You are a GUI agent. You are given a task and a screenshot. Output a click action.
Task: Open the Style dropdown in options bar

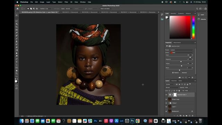tap(69, 9)
